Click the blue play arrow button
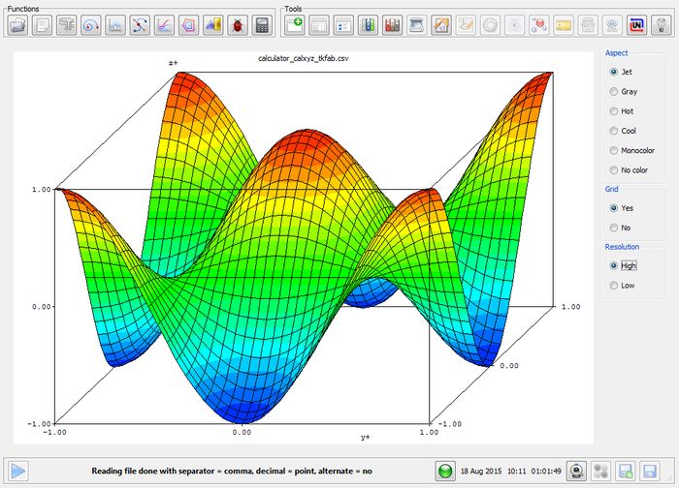Viewport: 679px width, 488px height. [18, 471]
